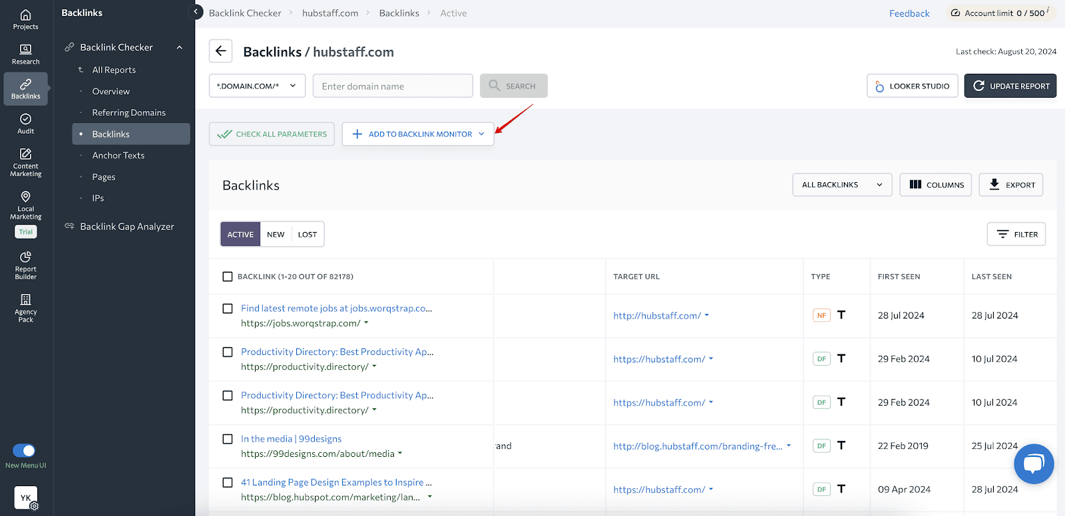Expand the blog.hubspot.com URL dropdown arrow
The width and height of the screenshot is (1065, 516).
(x=429, y=497)
